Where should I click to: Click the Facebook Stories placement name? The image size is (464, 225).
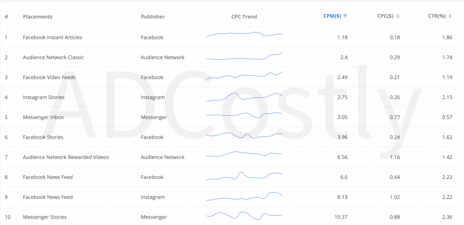coord(43,137)
